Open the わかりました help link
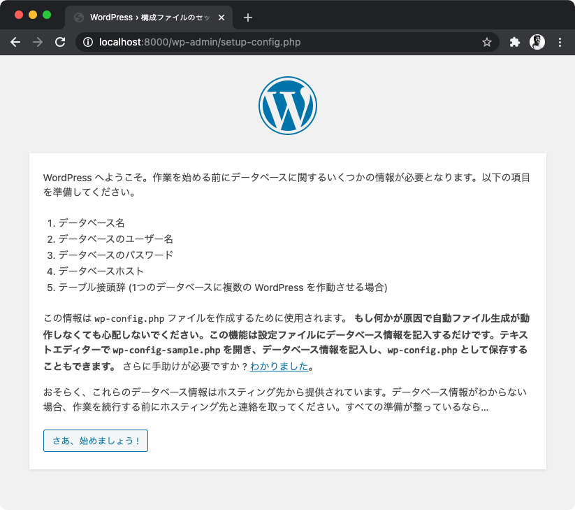The height and width of the screenshot is (510, 575). coord(279,366)
